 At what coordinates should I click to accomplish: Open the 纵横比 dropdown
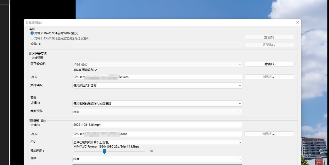(x=157, y=103)
